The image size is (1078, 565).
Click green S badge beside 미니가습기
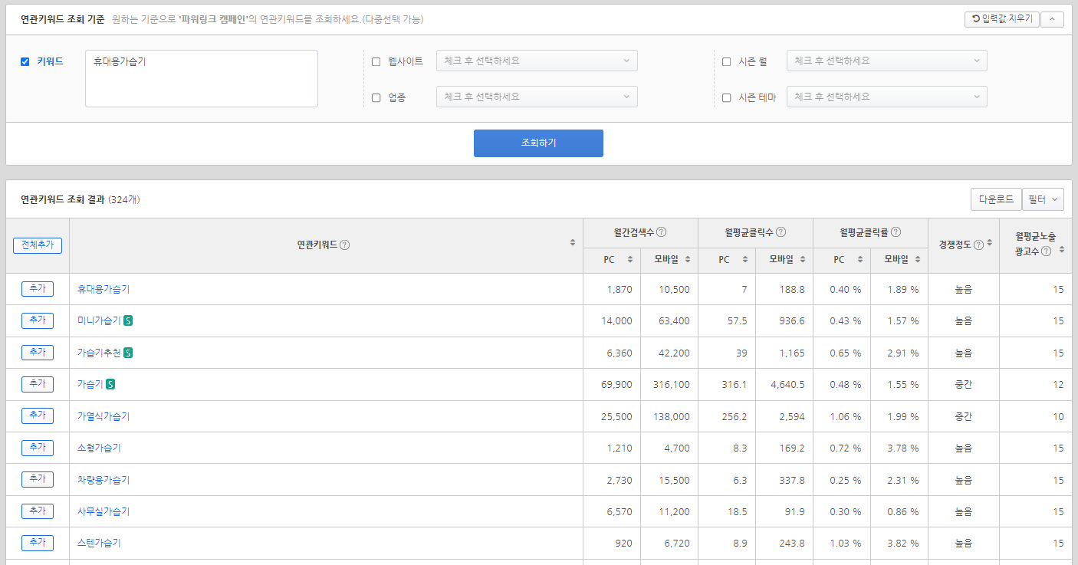[x=128, y=320]
